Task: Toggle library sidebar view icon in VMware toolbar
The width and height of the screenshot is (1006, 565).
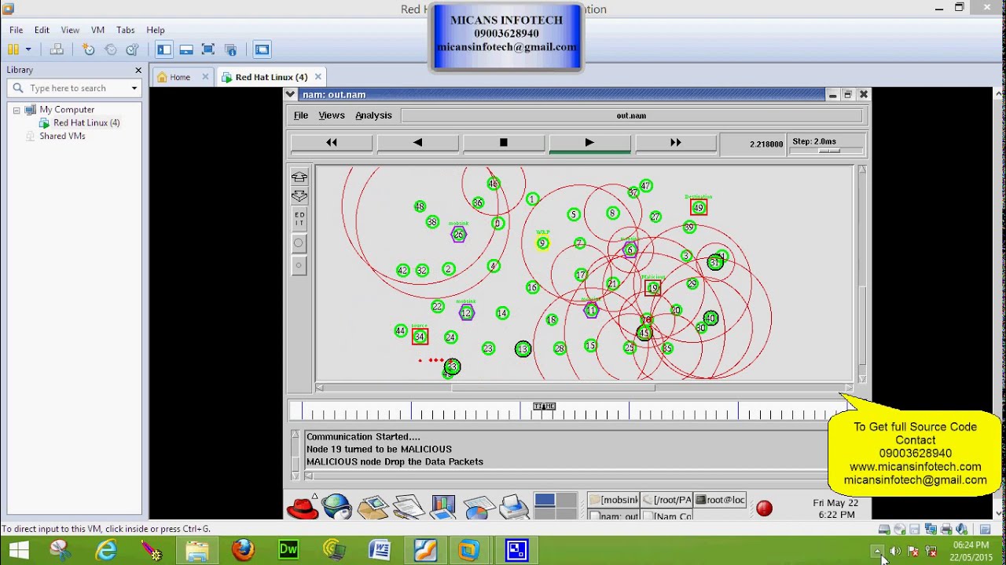Action: pos(163,49)
